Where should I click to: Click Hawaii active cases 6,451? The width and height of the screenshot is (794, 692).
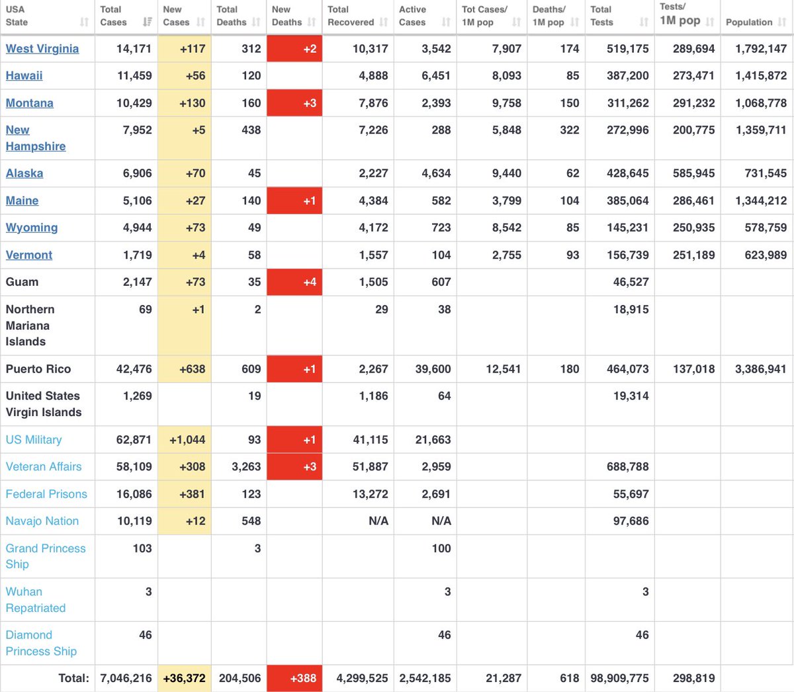[436, 75]
